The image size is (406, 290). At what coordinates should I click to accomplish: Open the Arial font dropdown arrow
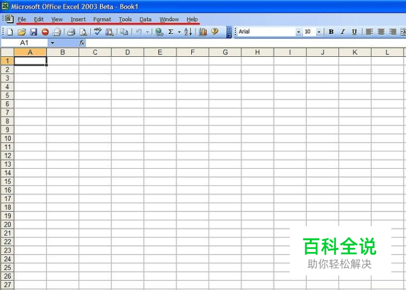(299, 32)
